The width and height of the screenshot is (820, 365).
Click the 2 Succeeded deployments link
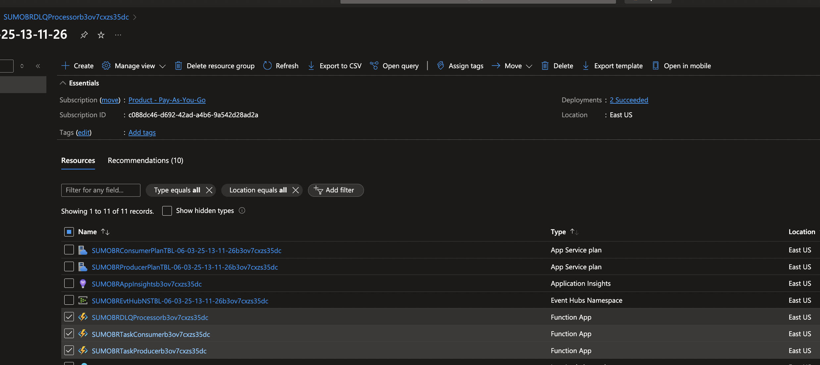click(629, 100)
